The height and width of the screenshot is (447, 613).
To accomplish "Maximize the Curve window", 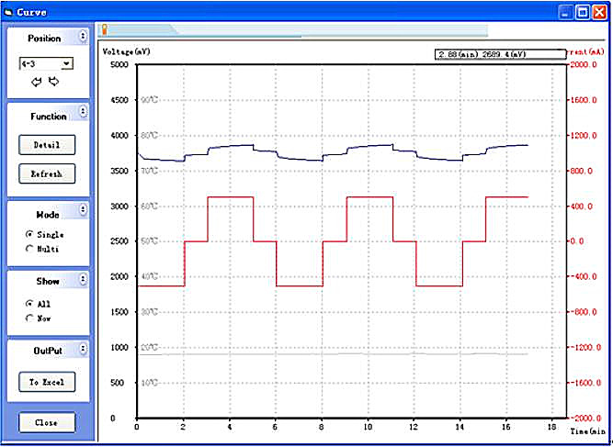I will click(x=582, y=13).
